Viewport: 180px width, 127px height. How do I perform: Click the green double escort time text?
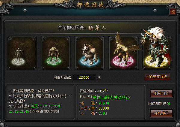35,109
